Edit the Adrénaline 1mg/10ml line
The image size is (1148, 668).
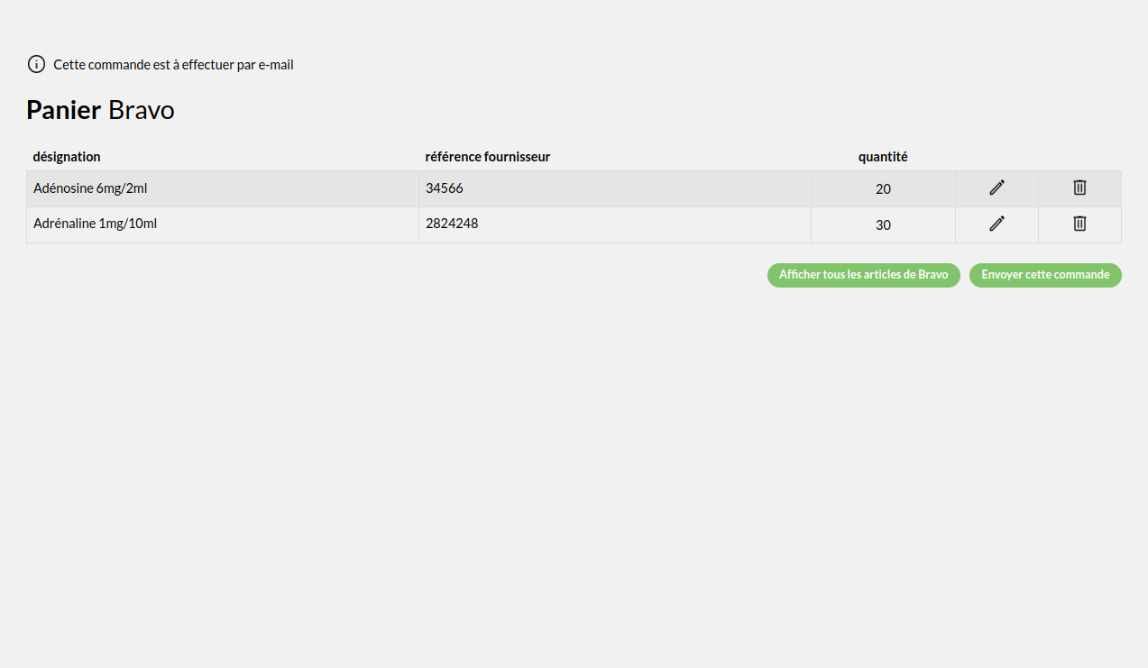[x=996, y=224]
